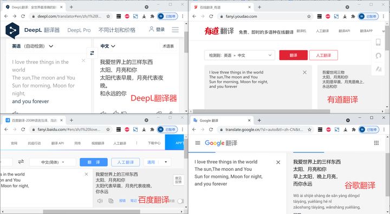The height and width of the screenshot is (214, 390).
Task: Open 人工翻译 in Youdao top nav
Action: point(322,31)
